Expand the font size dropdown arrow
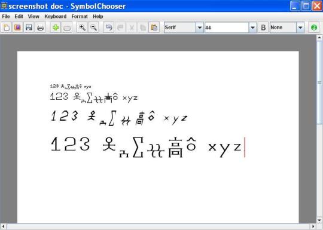The width and height of the screenshot is (323, 230). click(x=252, y=27)
